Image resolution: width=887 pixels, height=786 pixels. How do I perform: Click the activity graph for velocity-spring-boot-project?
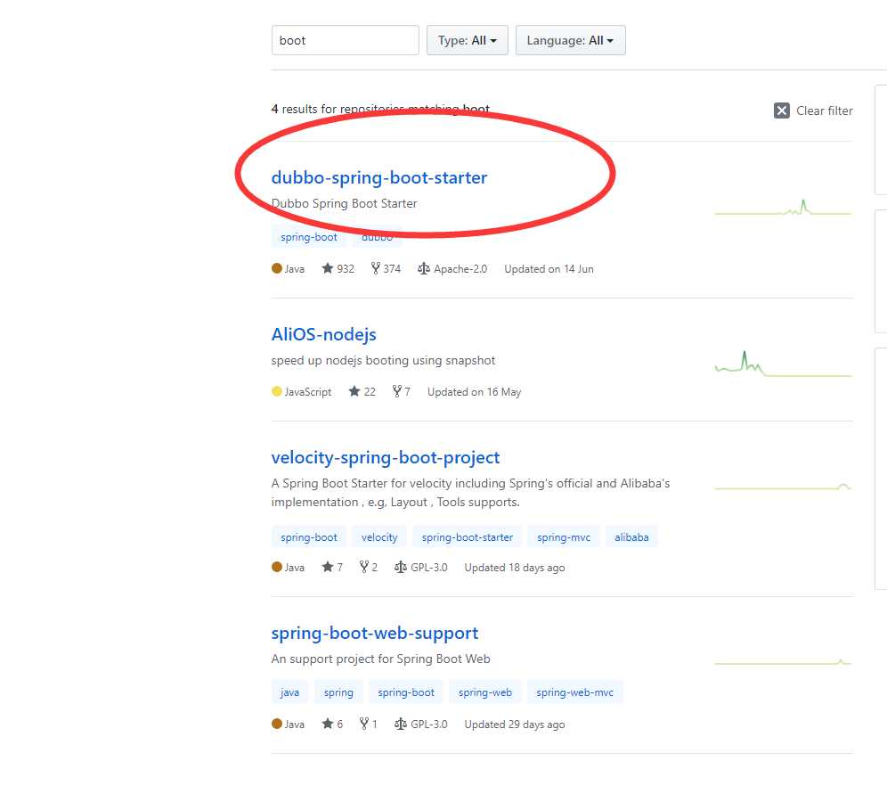click(783, 487)
